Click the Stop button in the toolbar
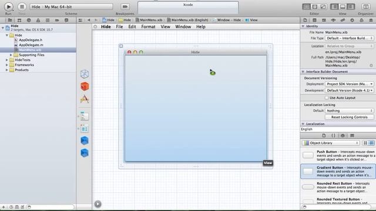This screenshot has height=211, width=376. point(22,6)
